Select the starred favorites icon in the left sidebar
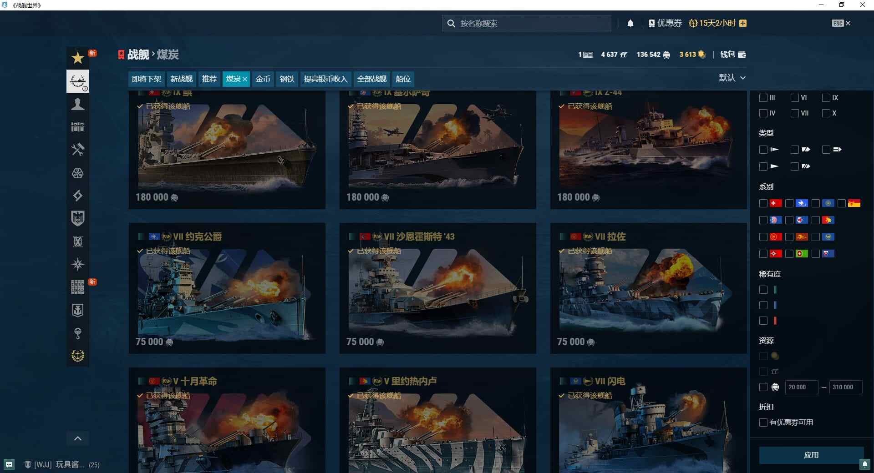The width and height of the screenshot is (874, 473). tap(78, 58)
